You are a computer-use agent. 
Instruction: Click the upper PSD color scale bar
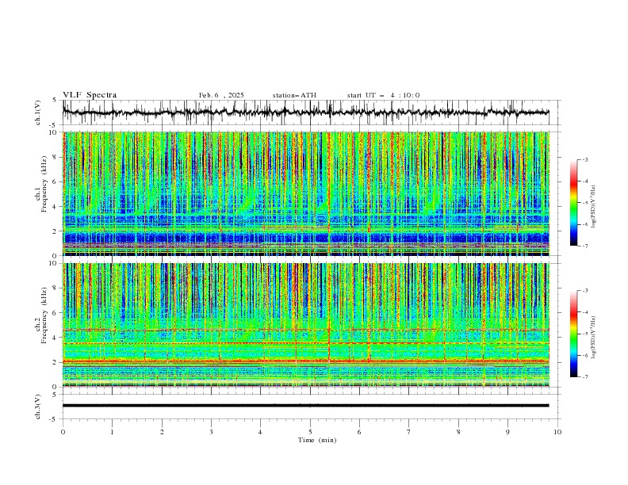tap(573, 203)
